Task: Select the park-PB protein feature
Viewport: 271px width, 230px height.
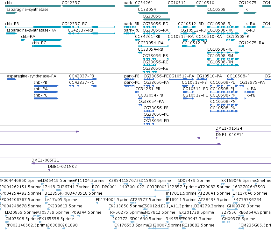Action: tap(129, 79)
